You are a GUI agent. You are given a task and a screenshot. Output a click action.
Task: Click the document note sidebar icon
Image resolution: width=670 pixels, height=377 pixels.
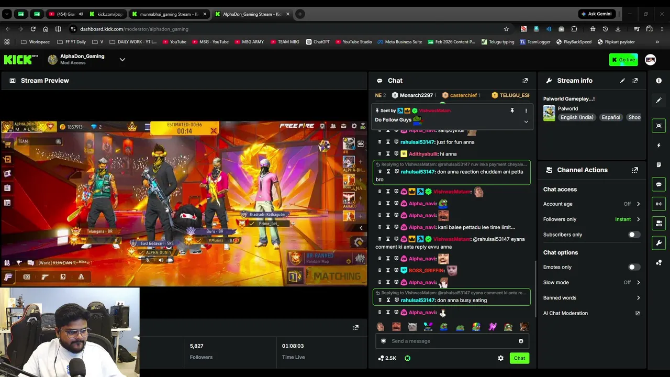pos(658,165)
